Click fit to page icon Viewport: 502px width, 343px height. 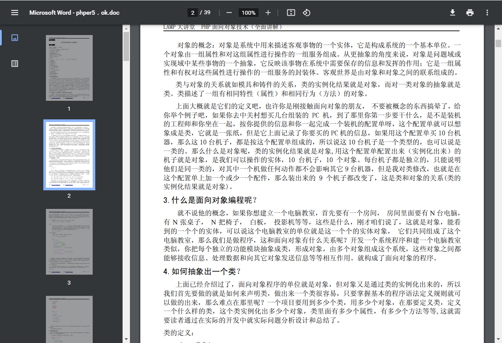(x=291, y=13)
